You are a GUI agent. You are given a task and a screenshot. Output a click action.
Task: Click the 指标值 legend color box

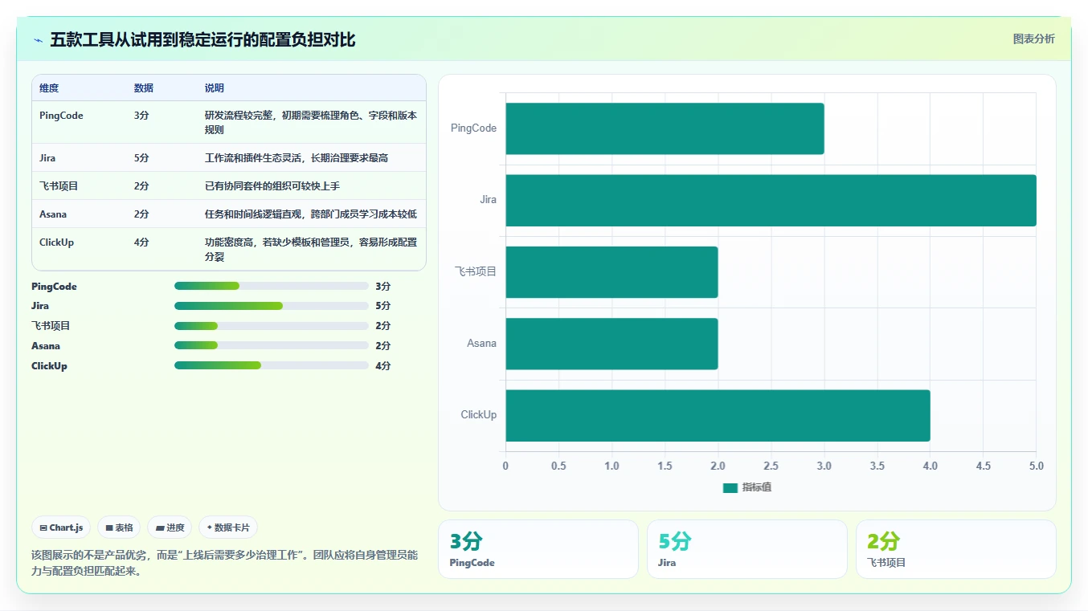(730, 488)
